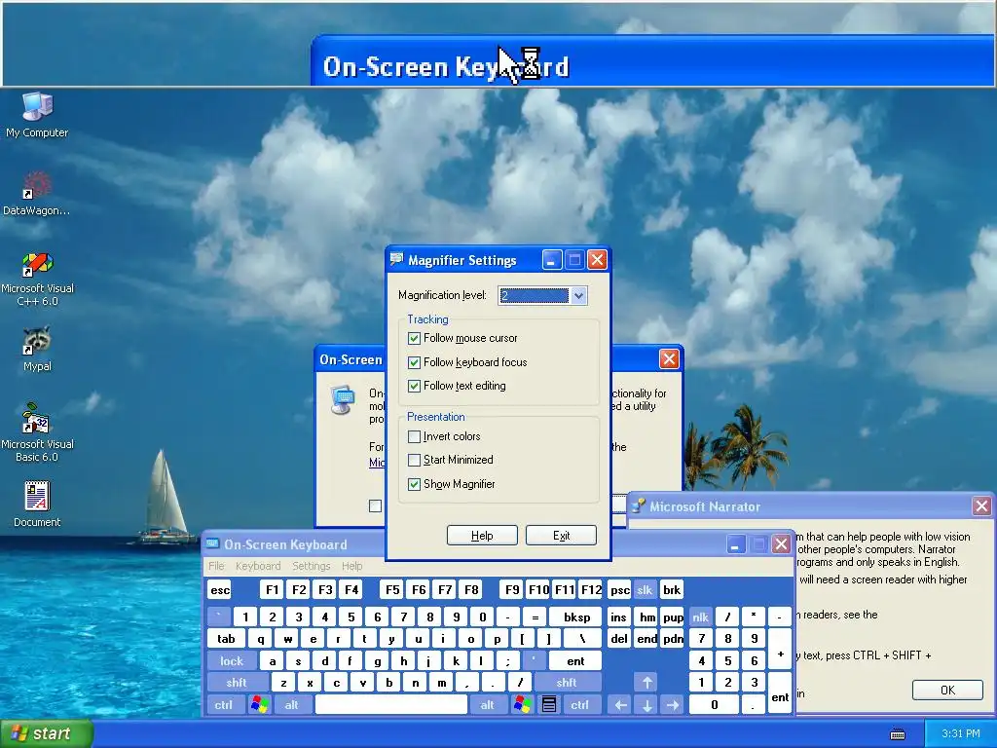Image resolution: width=997 pixels, height=748 pixels.
Task: Click the On-Screen Keyboard title bar icon
Action: point(212,544)
